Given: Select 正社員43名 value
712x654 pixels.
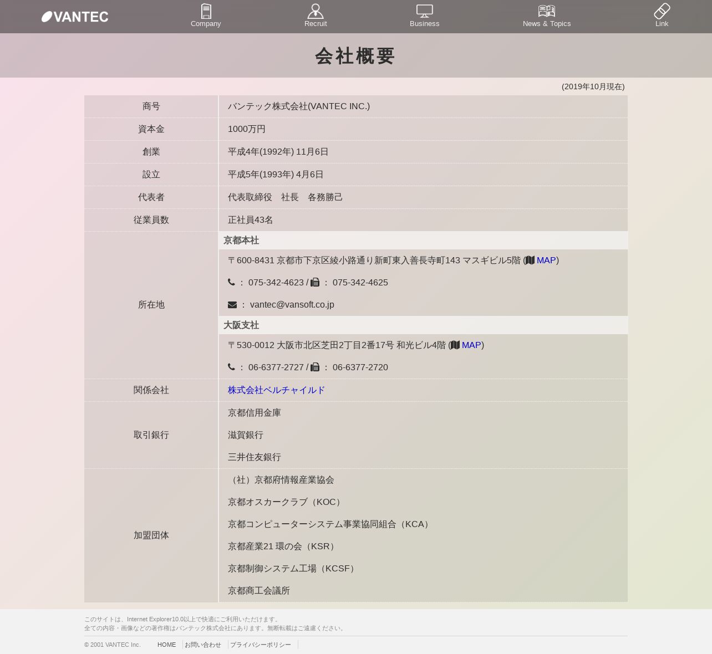Looking at the screenshot, I should [251, 220].
